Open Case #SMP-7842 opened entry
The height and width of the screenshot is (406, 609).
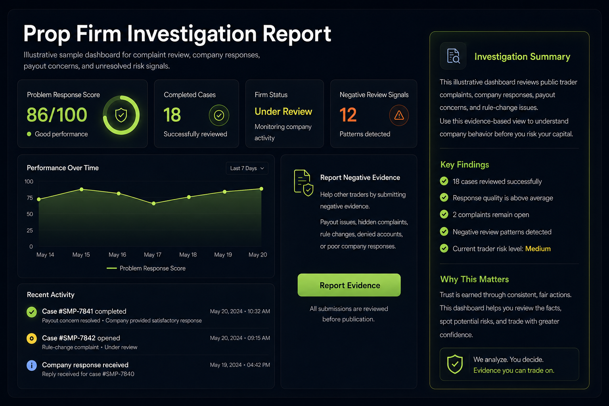tap(148, 342)
